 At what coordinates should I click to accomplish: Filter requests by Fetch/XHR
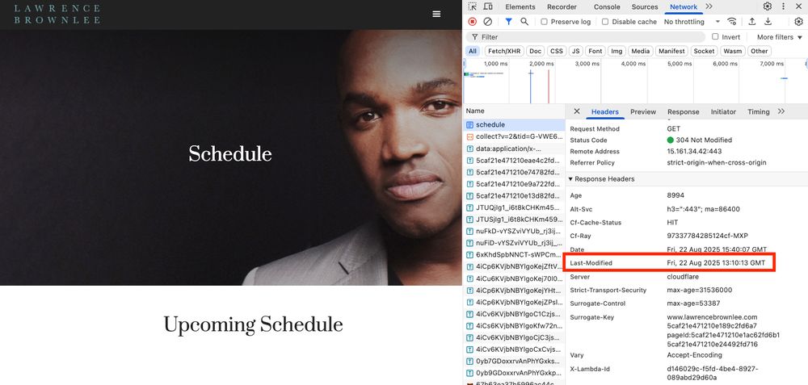505,51
